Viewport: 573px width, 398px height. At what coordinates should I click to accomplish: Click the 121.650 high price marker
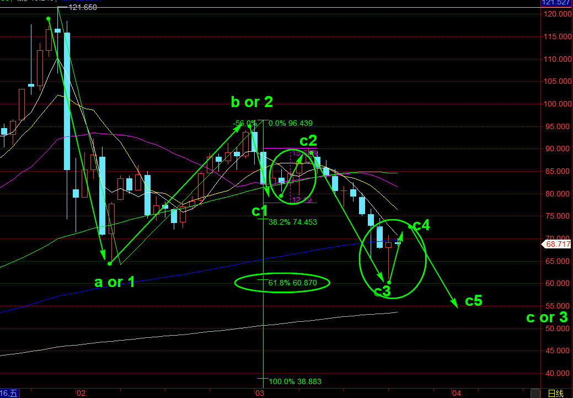(x=82, y=7)
